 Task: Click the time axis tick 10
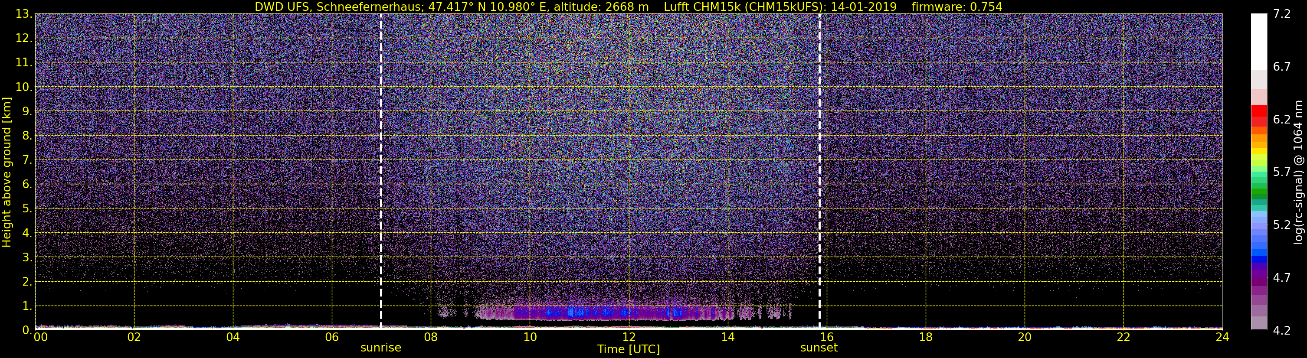[x=530, y=337]
